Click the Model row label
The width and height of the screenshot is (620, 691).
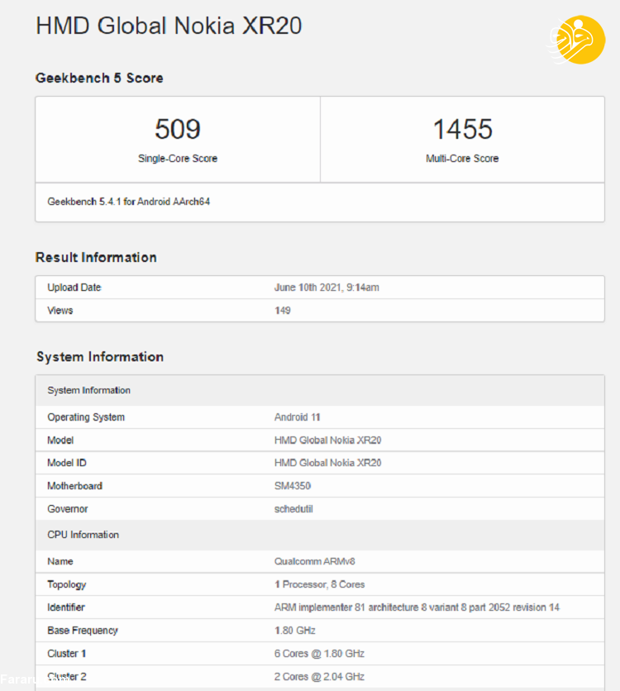click(60, 440)
